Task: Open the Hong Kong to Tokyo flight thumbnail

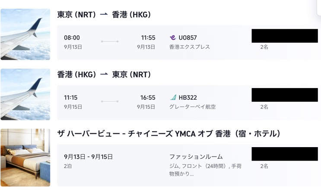Action: pyautogui.click(x=25, y=94)
